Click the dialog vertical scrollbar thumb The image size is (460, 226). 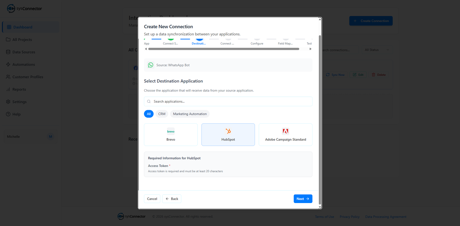(320, 120)
